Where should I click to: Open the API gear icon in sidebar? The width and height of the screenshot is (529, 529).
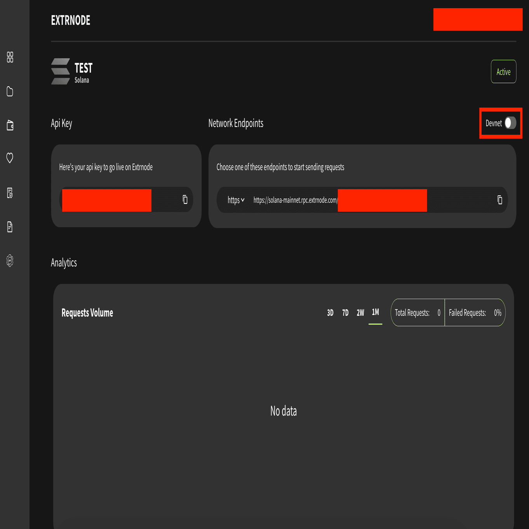pyautogui.click(x=10, y=261)
